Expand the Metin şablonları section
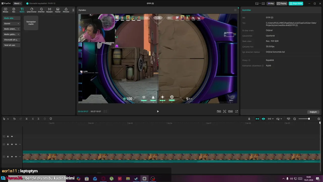 click(x=12, y=34)
